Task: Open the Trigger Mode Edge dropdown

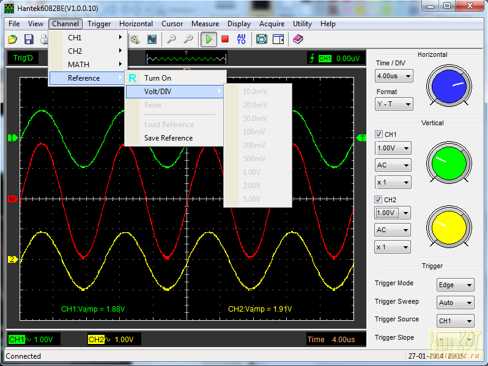Action: [x=456, y=285]
